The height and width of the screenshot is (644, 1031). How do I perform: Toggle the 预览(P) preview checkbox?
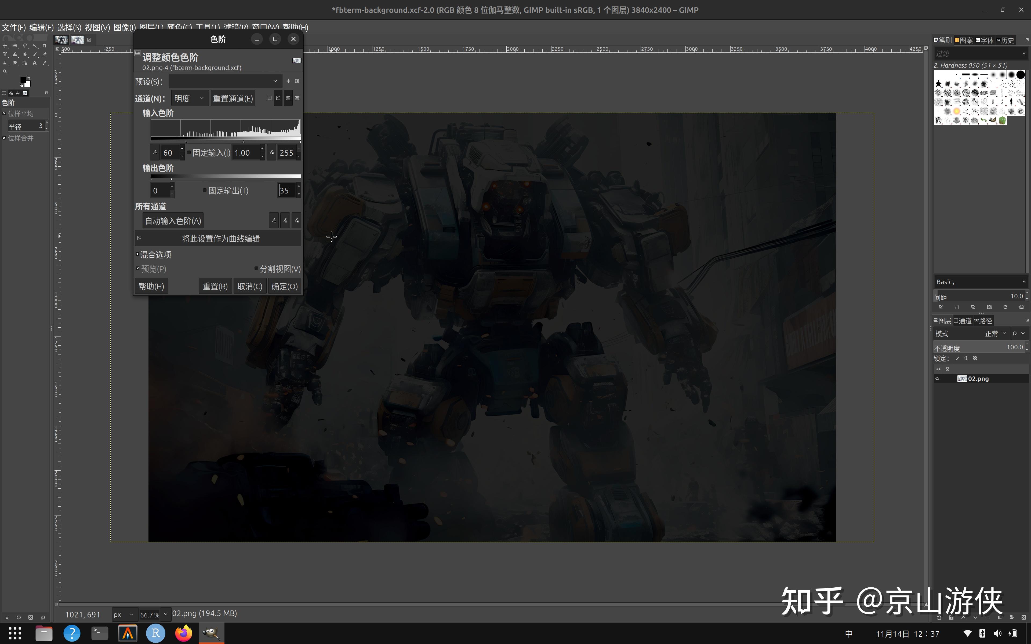coord(138,268)
